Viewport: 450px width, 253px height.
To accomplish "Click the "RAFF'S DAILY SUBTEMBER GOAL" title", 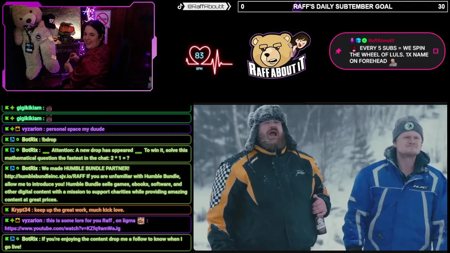I will pyautogui.click(x=342, y=6).
